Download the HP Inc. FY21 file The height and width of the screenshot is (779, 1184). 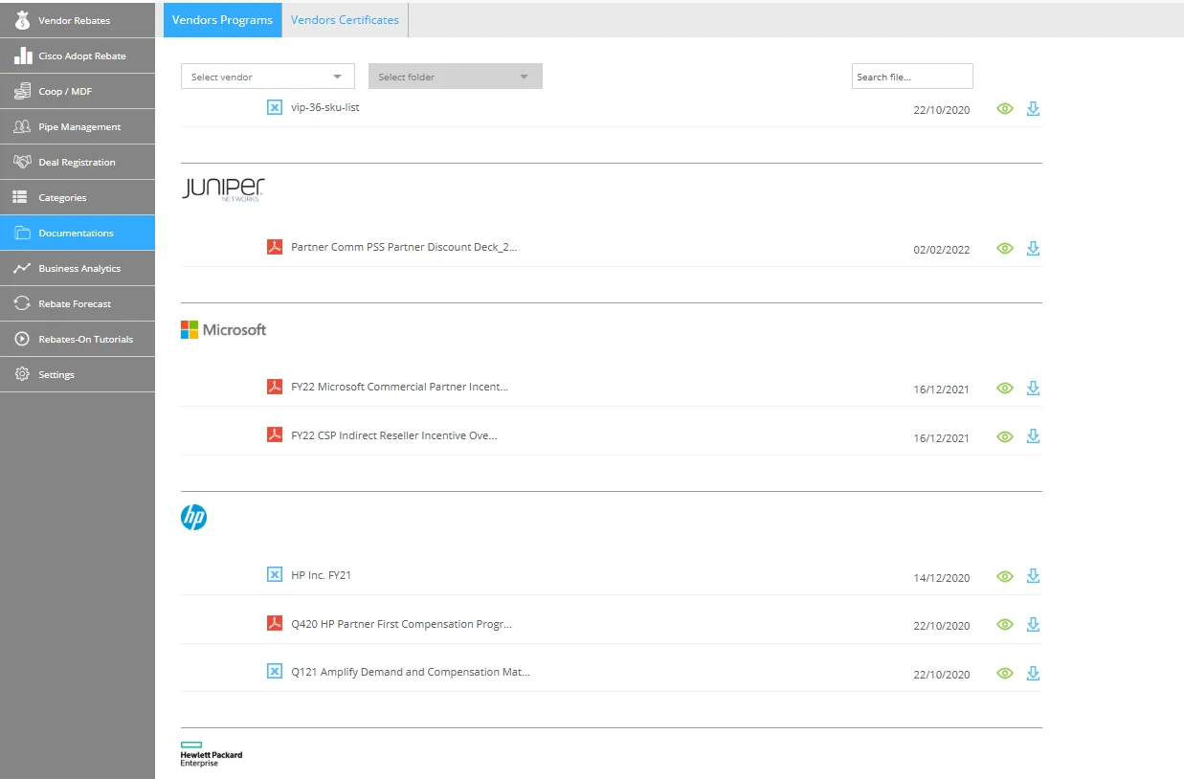1033,575
